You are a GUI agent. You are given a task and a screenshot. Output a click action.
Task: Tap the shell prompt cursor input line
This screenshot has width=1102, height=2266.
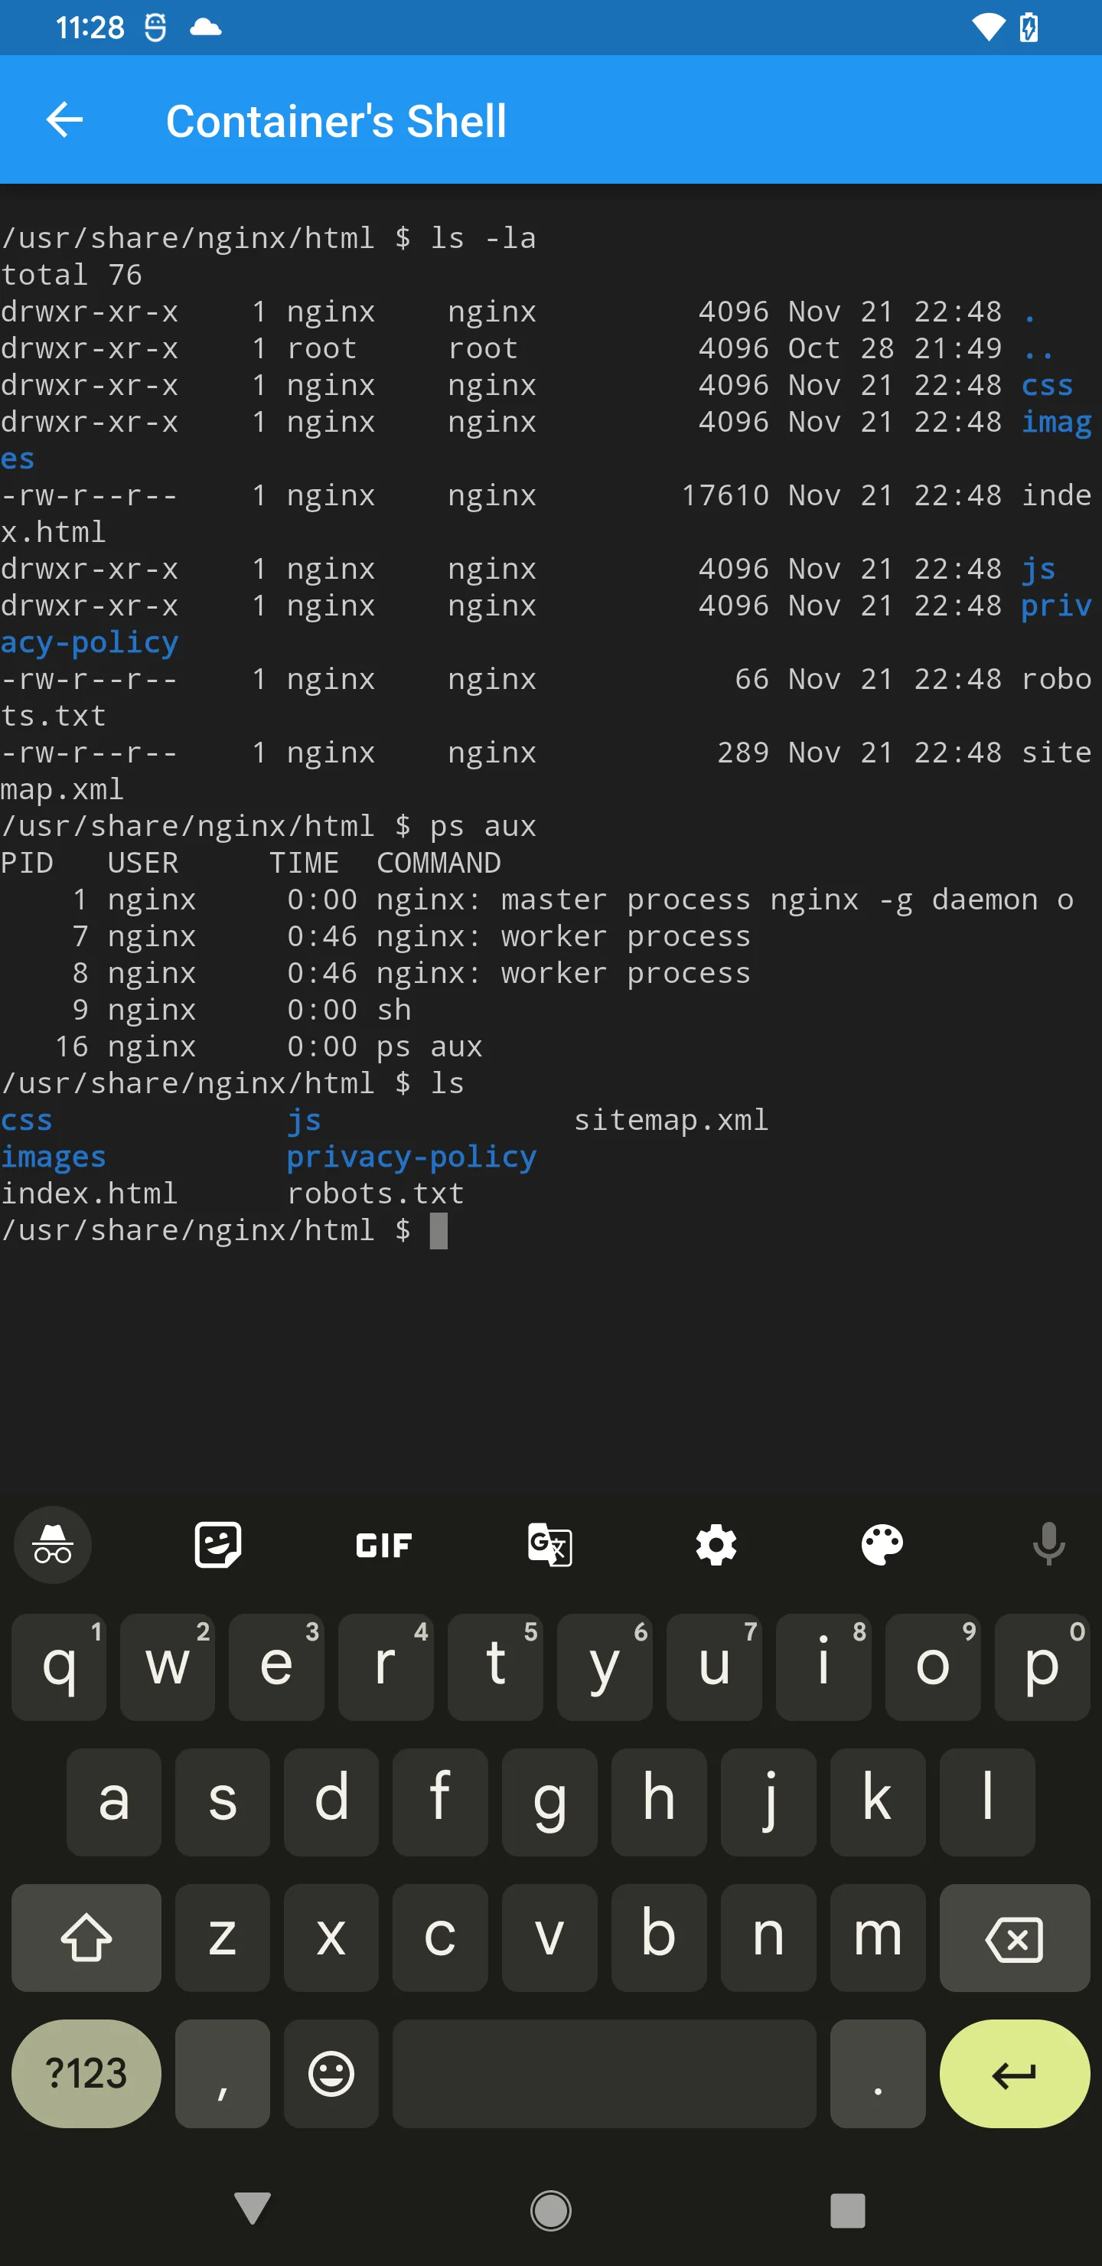(x=224, y=1231)
